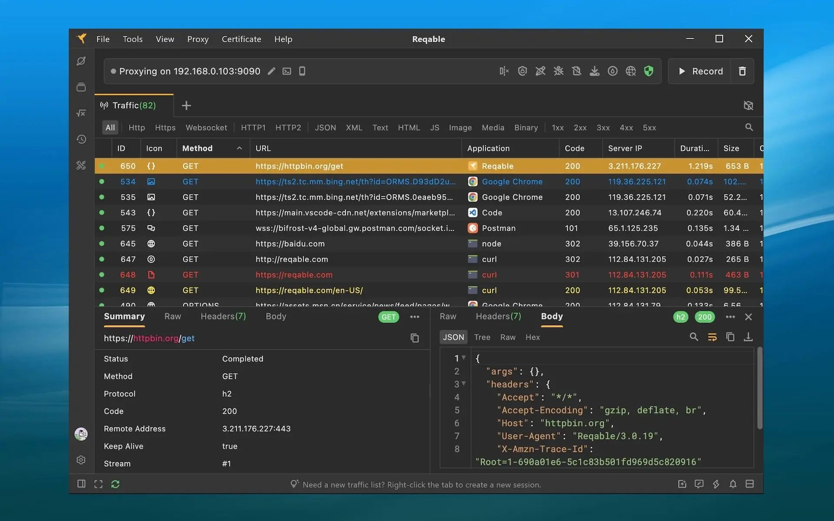
Task: Click the Method column sort arrow
Action: point(239,148)
